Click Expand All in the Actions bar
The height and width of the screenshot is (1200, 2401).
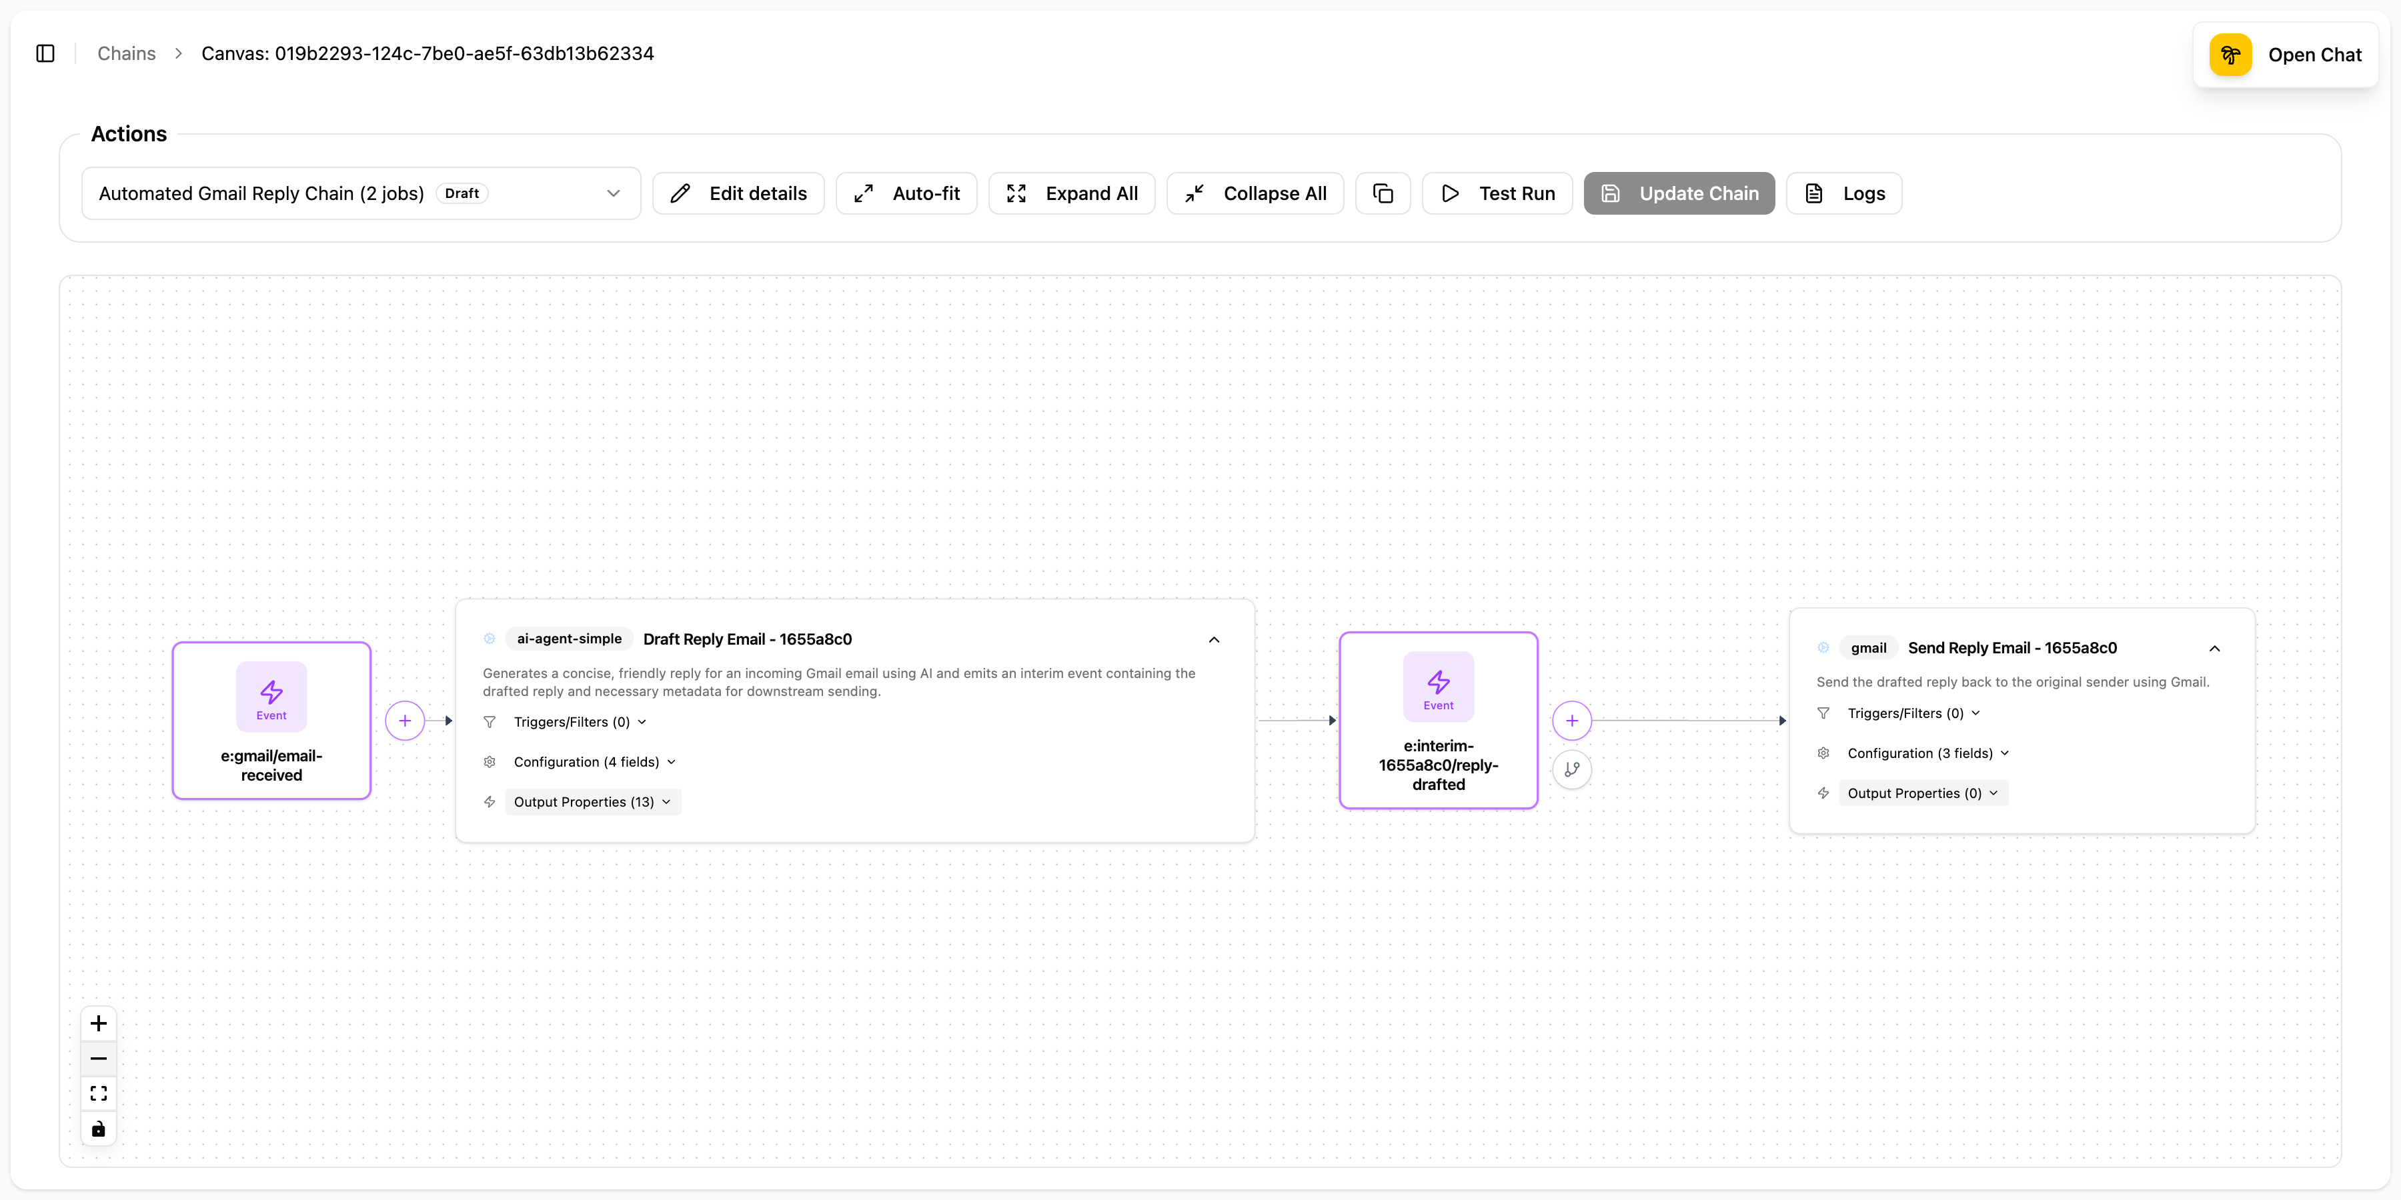[x=1072, y=193]
